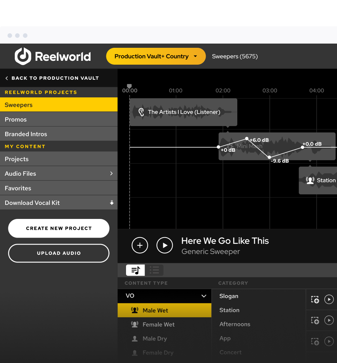Expand the Audio Files submenu

[x=111, y=174]
